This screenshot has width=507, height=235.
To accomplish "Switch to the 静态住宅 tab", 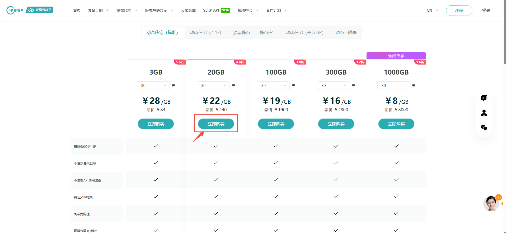I will (268, 32).
